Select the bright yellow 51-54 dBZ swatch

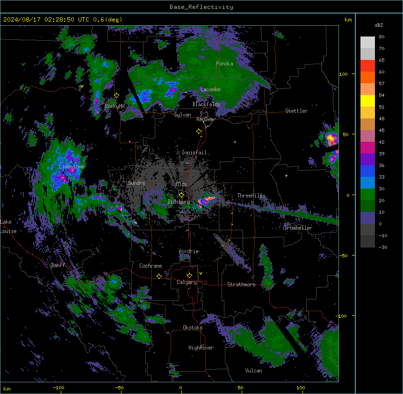[367, 101]
